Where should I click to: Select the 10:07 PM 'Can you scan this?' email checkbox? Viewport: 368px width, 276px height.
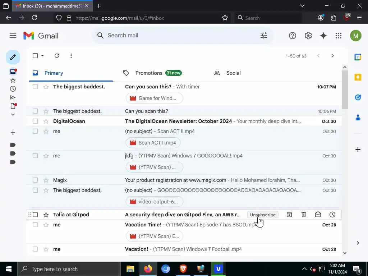[35, 87]
